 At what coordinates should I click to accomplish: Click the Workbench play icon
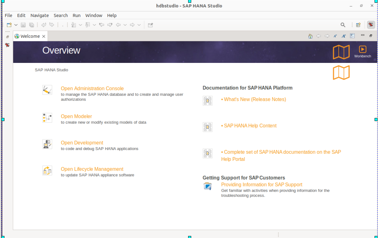[362, 49]
